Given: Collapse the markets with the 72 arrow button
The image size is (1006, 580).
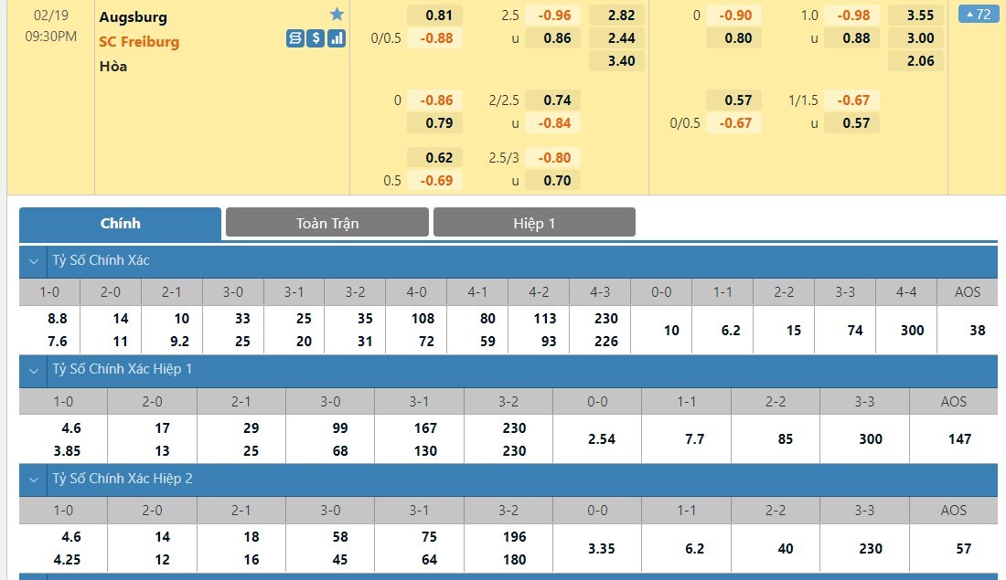Looking at the screenshot, I should pyautogui.click(x=979, y=15).
